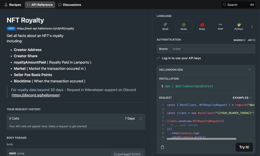Choose JWT authentication option
Viewport: 260px width, 156px height.
[251, 40]
